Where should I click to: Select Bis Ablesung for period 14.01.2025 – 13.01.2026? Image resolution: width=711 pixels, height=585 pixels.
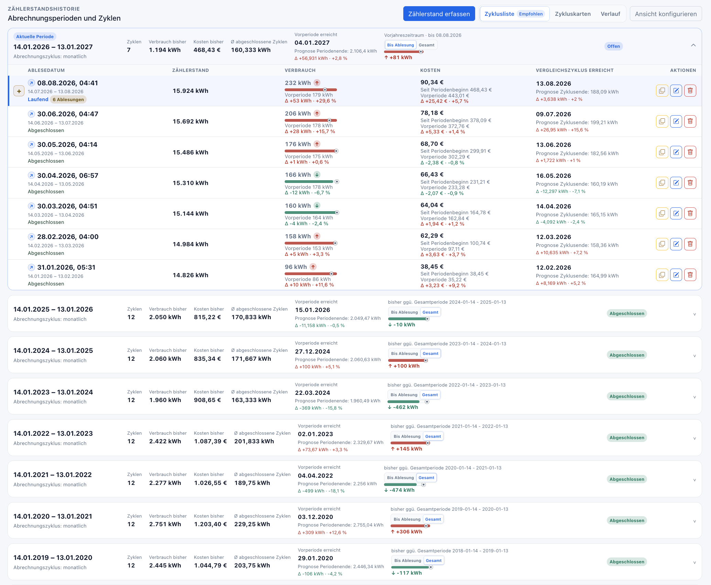pyautogui.click(x=404, y=312)
